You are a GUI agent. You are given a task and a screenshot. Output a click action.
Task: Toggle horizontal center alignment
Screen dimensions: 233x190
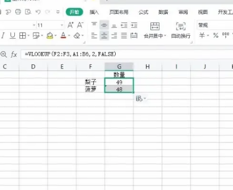point(104,36)
